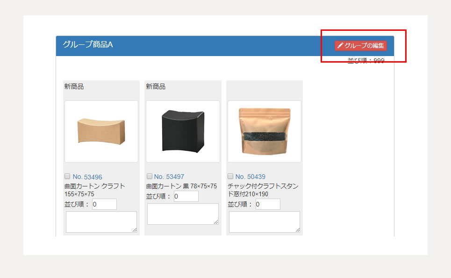Screen dimensions: 451x278
Task: Click the textarea under product 50439
Action: pos(265,222)
